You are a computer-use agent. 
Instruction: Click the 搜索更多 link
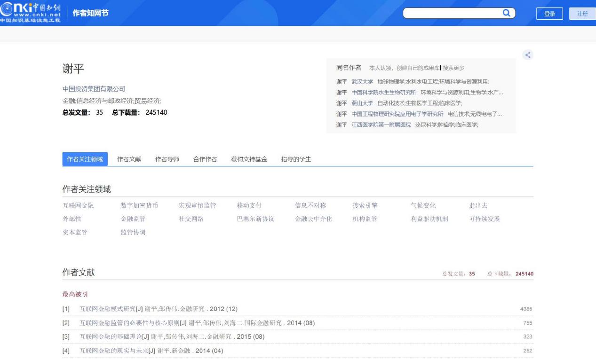point(453,68)
